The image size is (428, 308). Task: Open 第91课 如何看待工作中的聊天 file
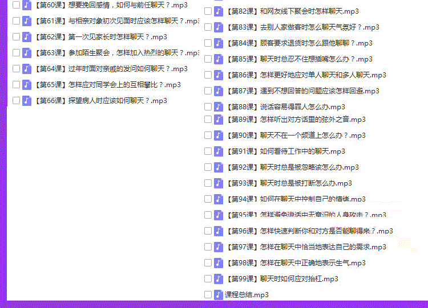(x=286, y=151)
